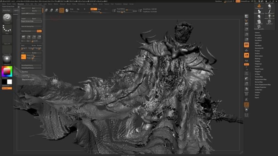This screenshot has width=278, height=156.
Task: Enable Zsub mode
Action: (99, 9)
